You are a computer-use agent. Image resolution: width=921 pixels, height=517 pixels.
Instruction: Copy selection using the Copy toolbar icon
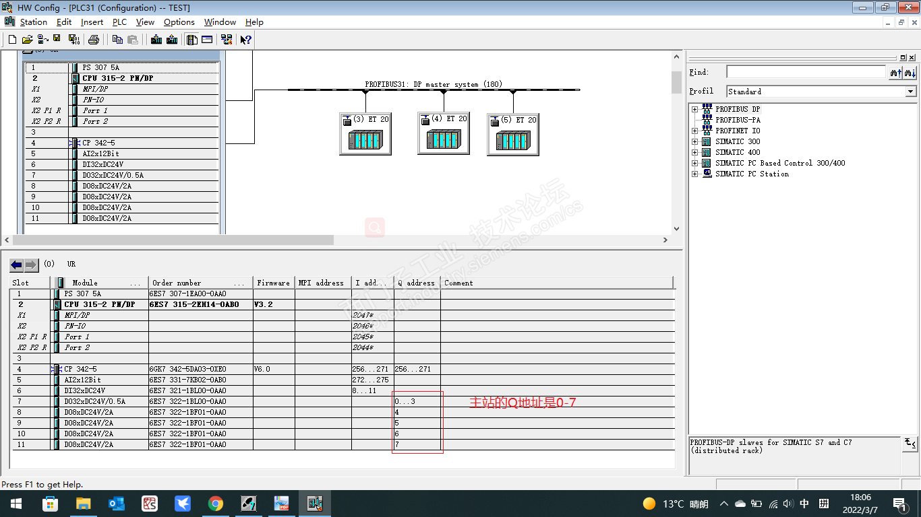click(117, 40)
